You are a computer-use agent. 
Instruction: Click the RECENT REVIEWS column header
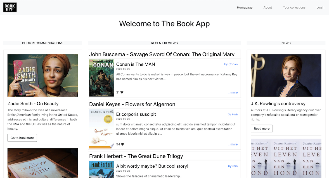click(x=164, y=43)
